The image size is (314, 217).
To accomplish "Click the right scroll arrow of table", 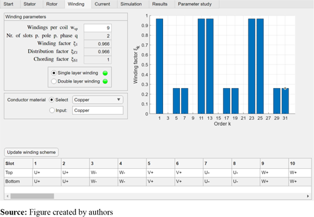I will pos(308,196).
